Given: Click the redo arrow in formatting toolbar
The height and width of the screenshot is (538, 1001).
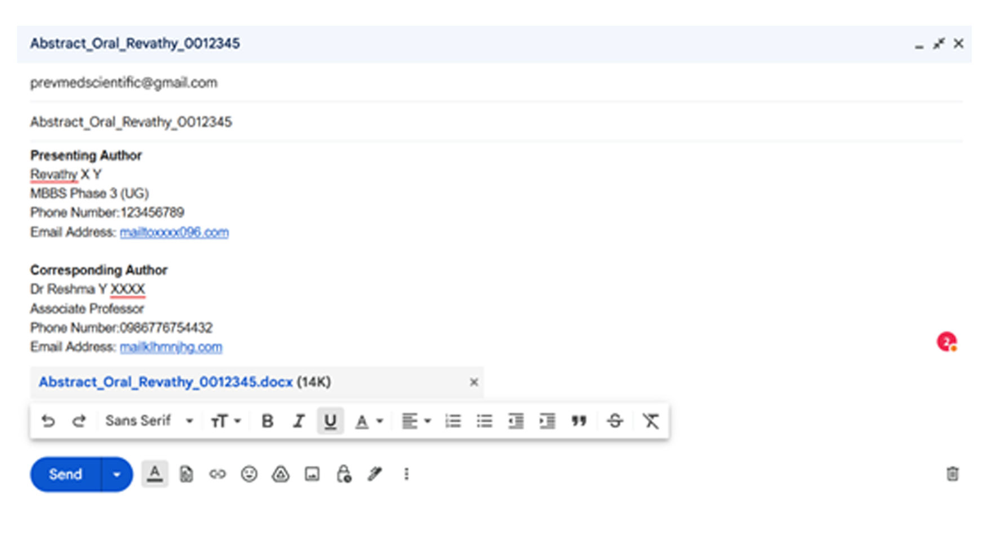Looking at the screenshot, I should [x=79, y=421].
